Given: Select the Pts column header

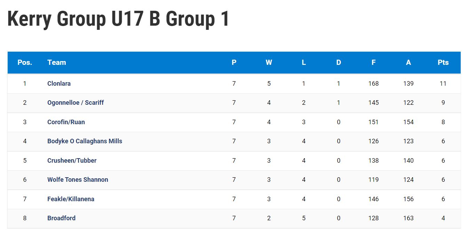Looking at the screenshot, I should point(443,62).
